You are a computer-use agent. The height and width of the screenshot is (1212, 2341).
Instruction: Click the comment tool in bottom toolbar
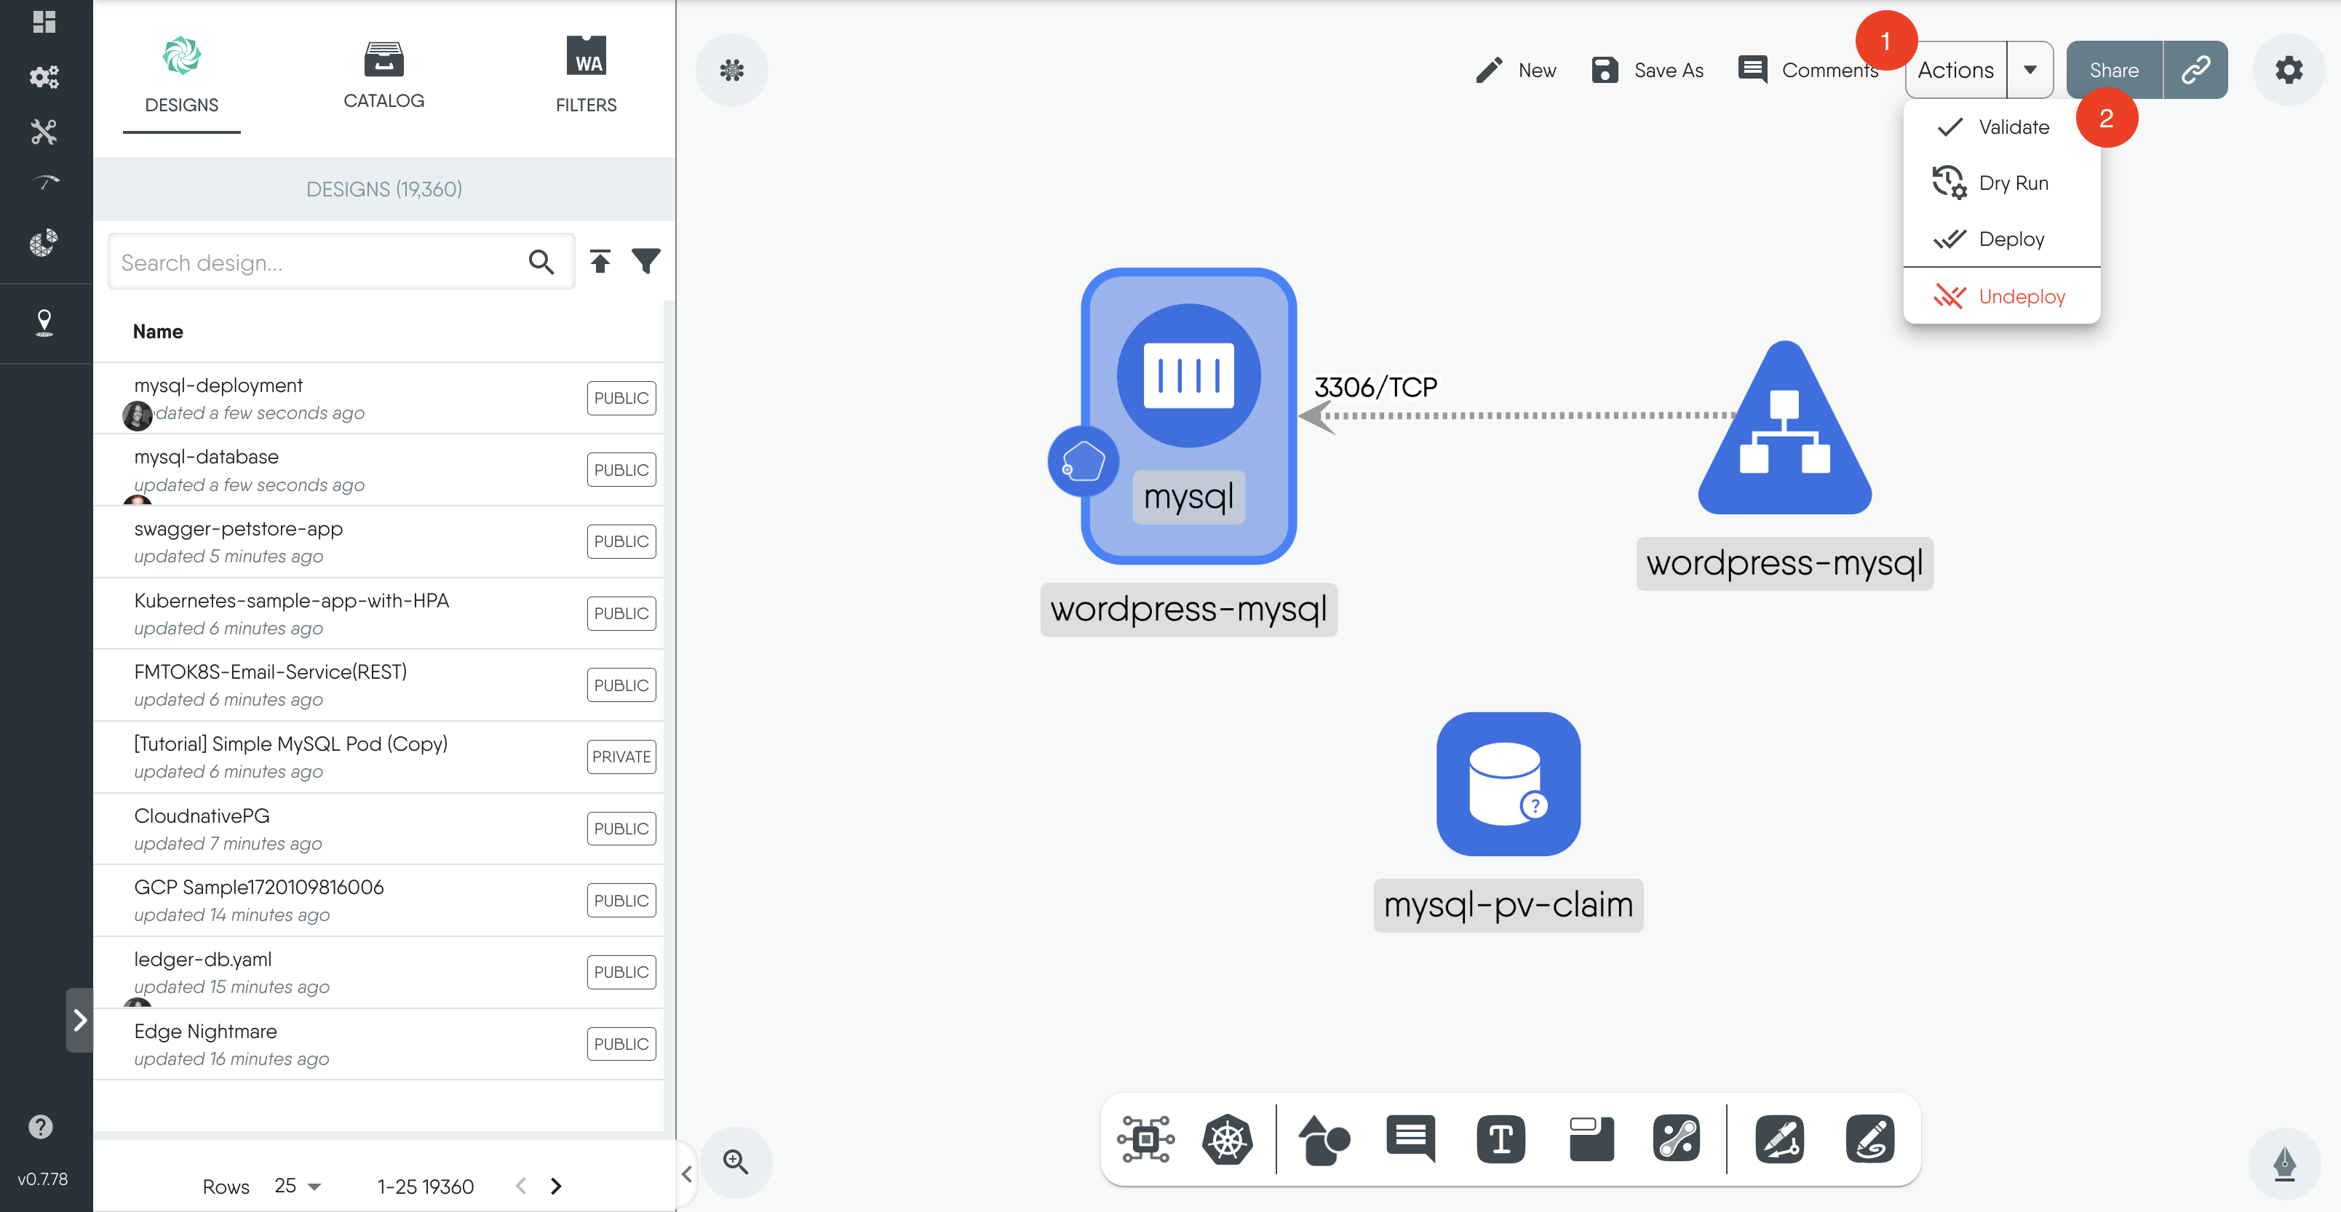tap(1410, 1139)
